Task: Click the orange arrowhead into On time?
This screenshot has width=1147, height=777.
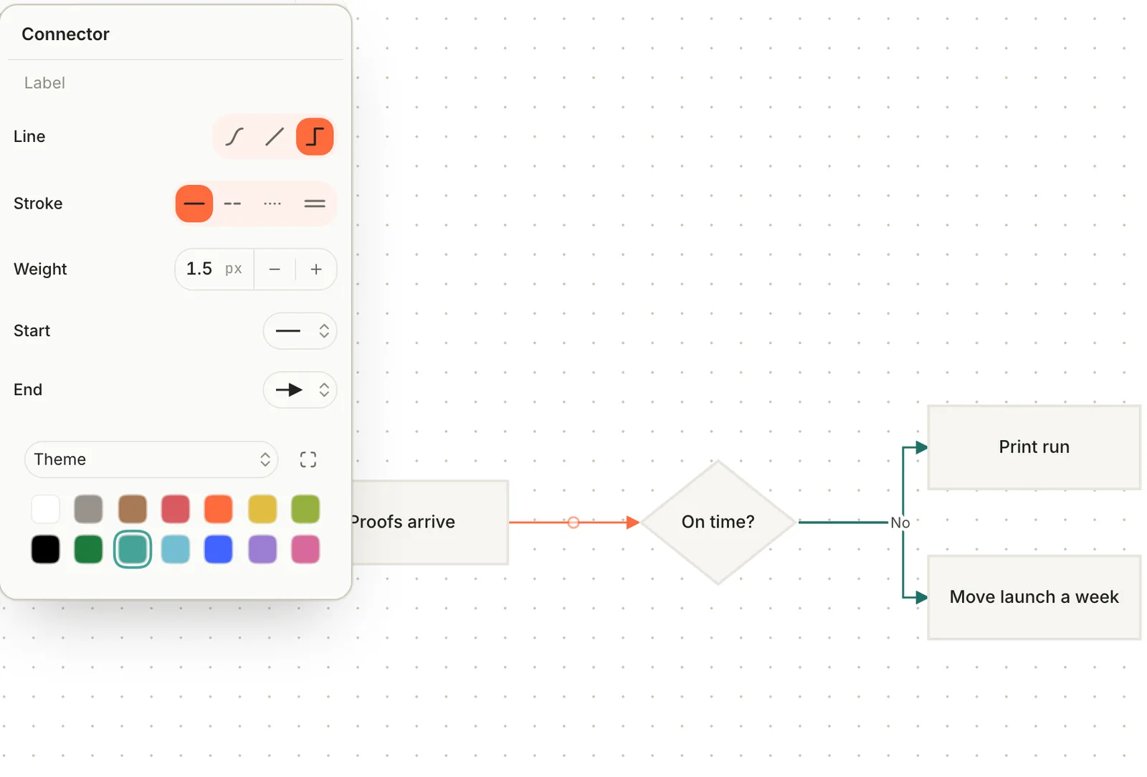Action: [x=632, y=523]
